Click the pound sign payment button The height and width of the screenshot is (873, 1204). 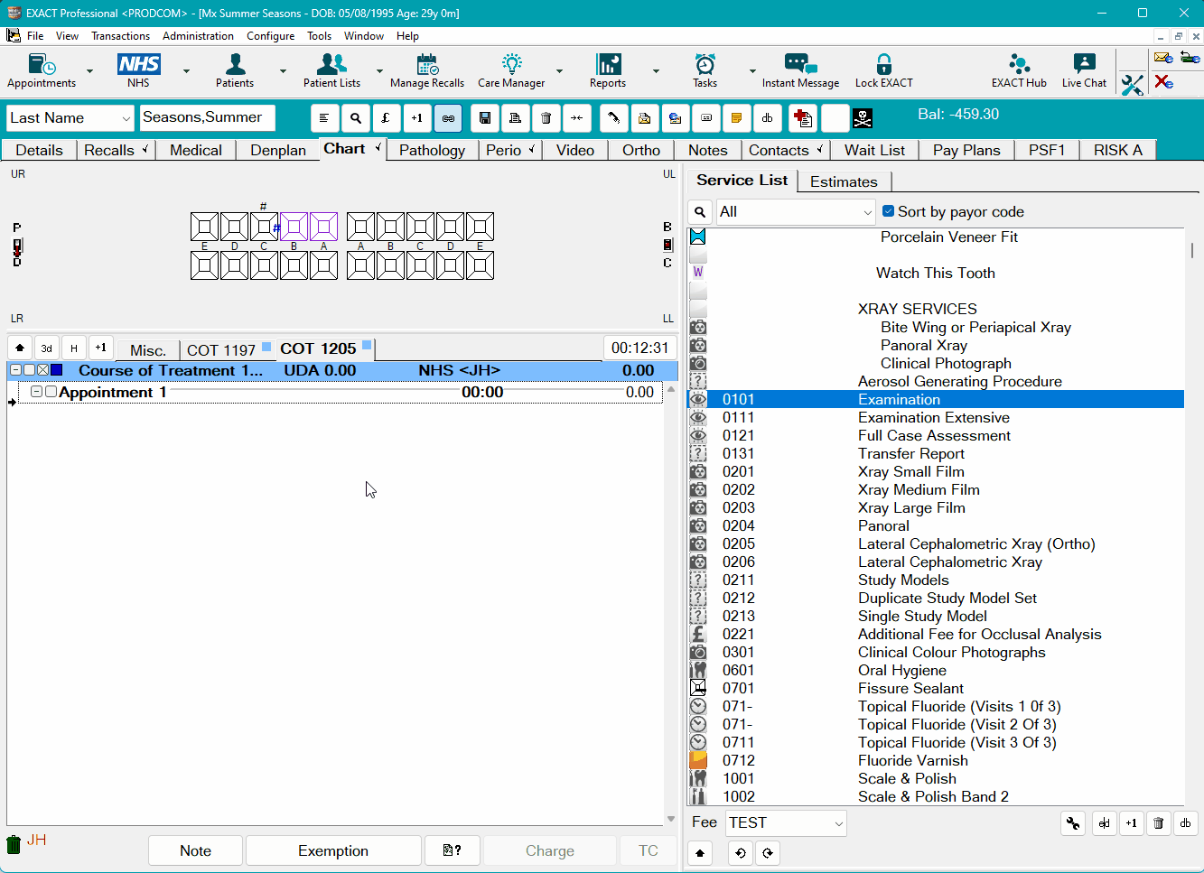pyautogui.click(x=386, y=118)
